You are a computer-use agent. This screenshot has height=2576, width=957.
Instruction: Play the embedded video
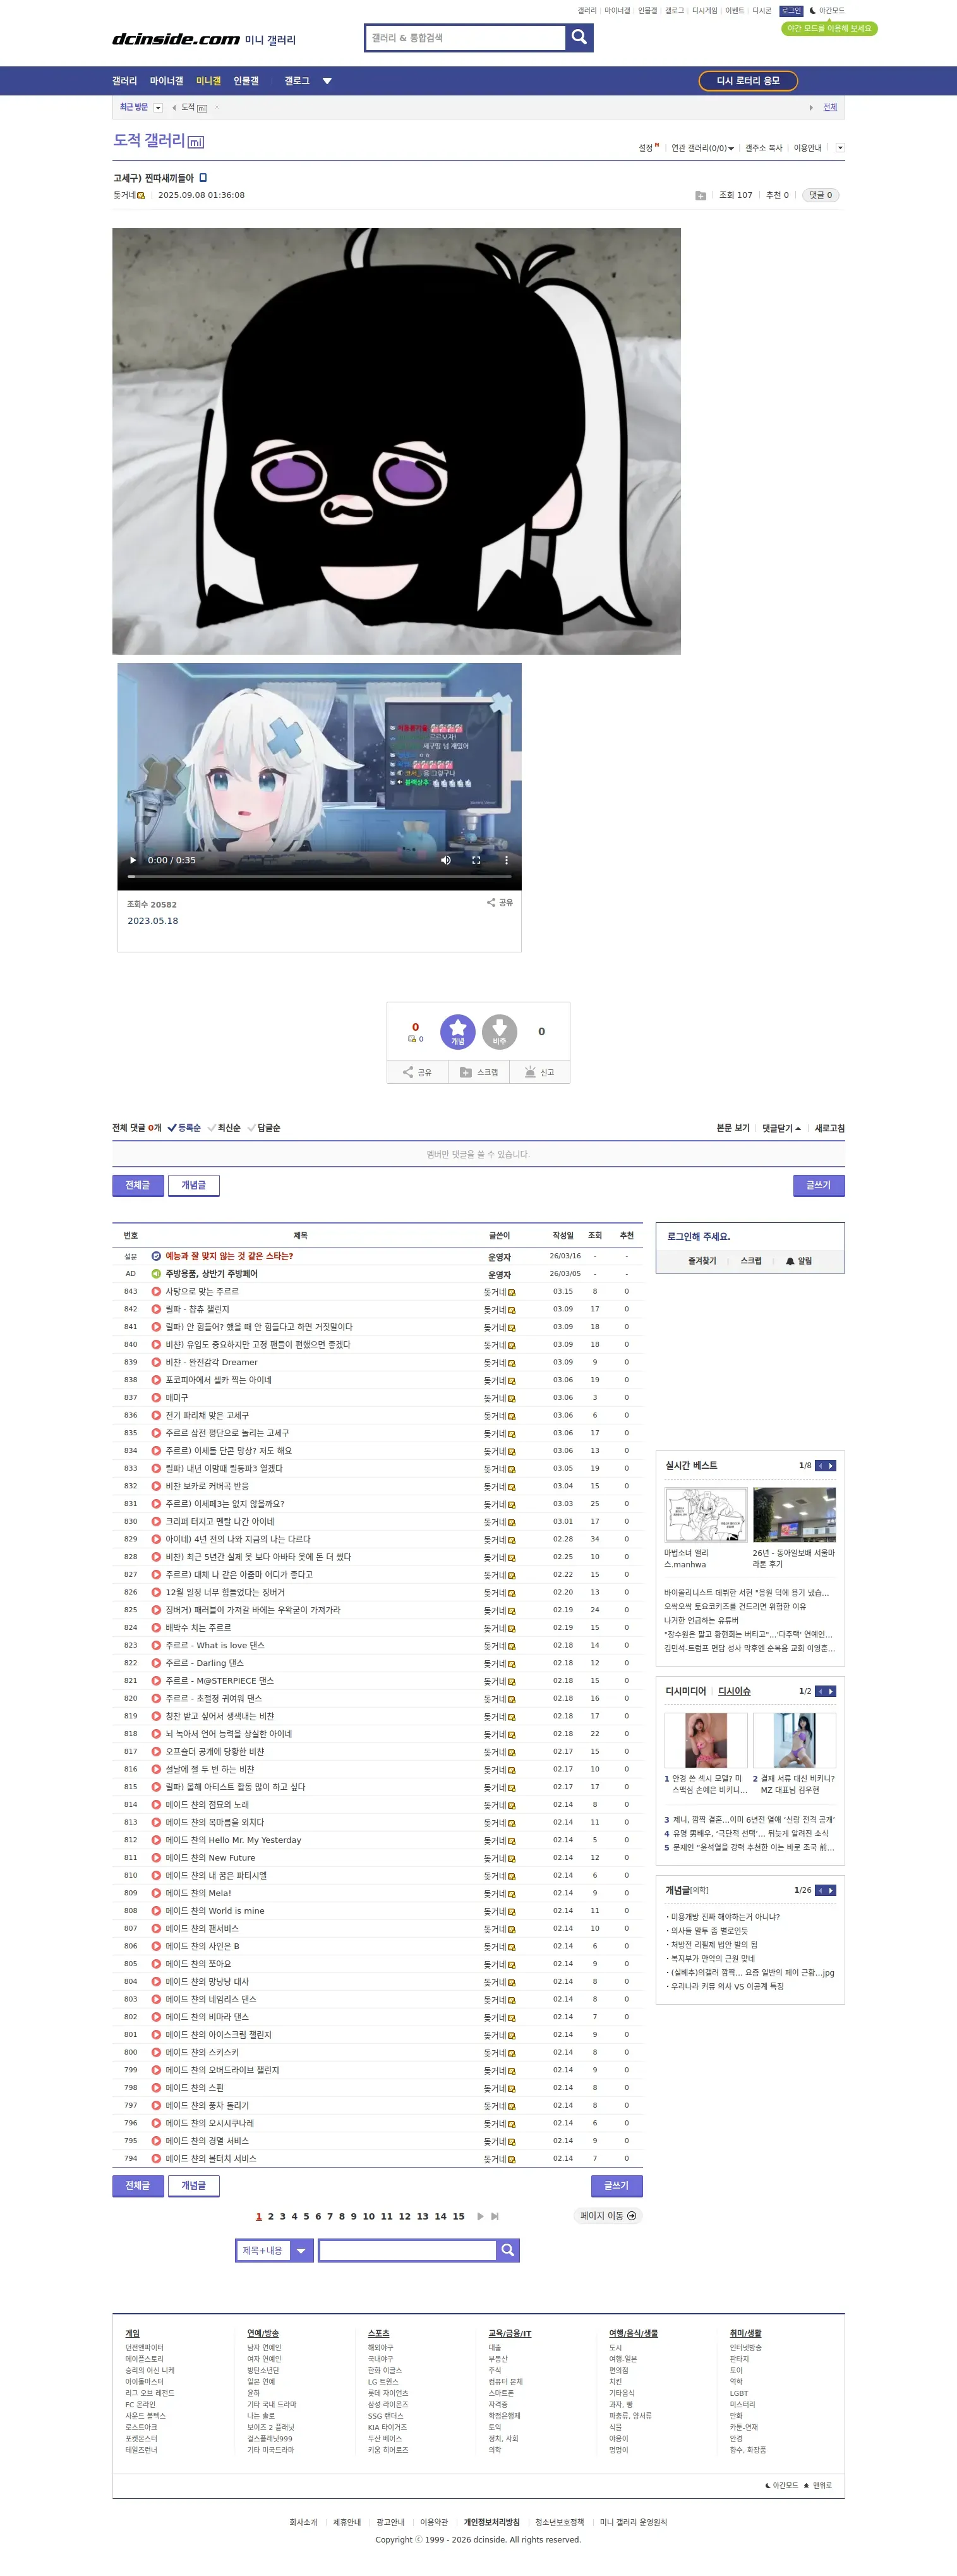(133, 860)
